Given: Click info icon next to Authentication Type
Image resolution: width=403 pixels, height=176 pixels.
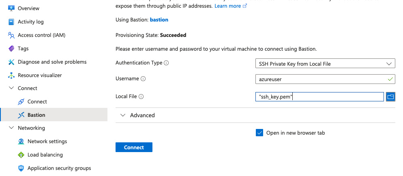Looking at the screenshot, I should click(x=166, y=63).
